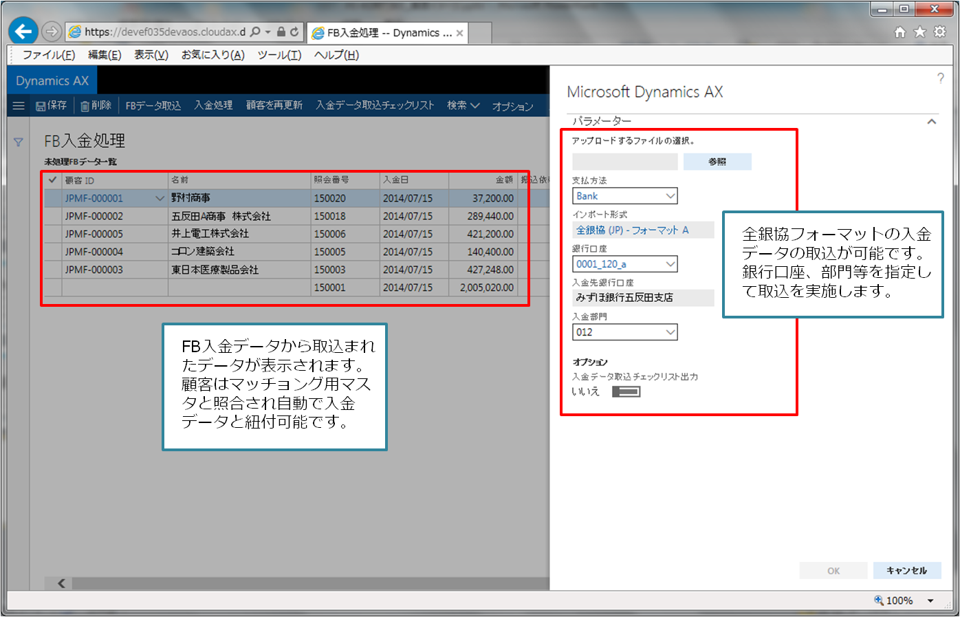Click the help question mark icon
Viewport: 960px width, 617px height.
tap(940, 78)
